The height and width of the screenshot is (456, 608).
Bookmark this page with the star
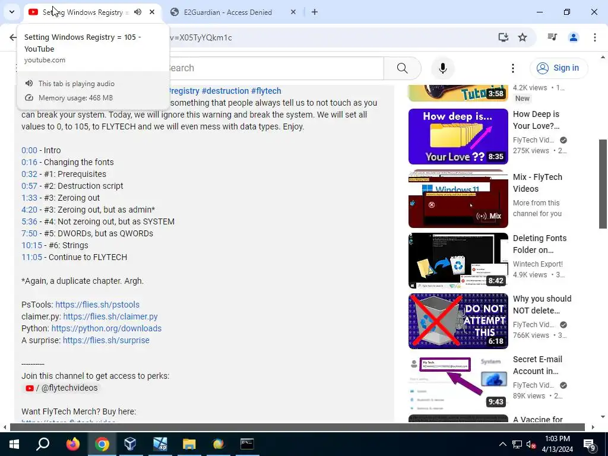pos(522,37)
